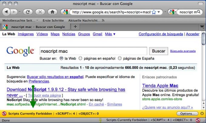Go to the Home page button

point(52,12)
